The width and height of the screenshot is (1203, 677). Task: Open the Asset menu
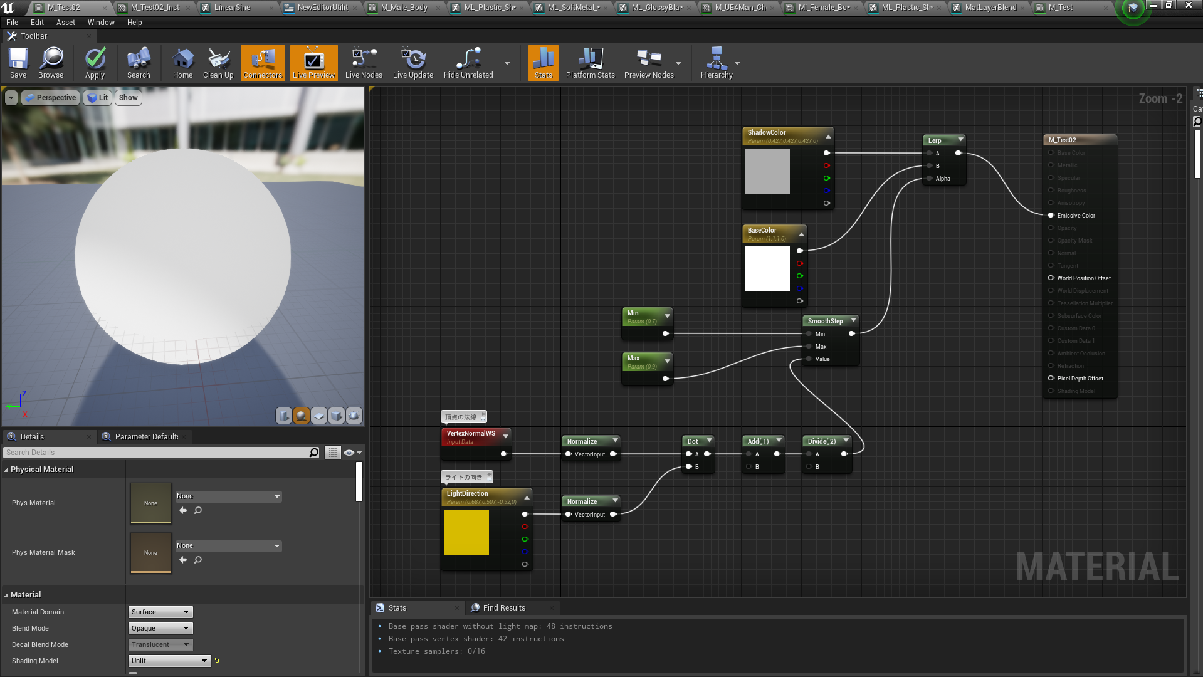[x=66, y=23]
